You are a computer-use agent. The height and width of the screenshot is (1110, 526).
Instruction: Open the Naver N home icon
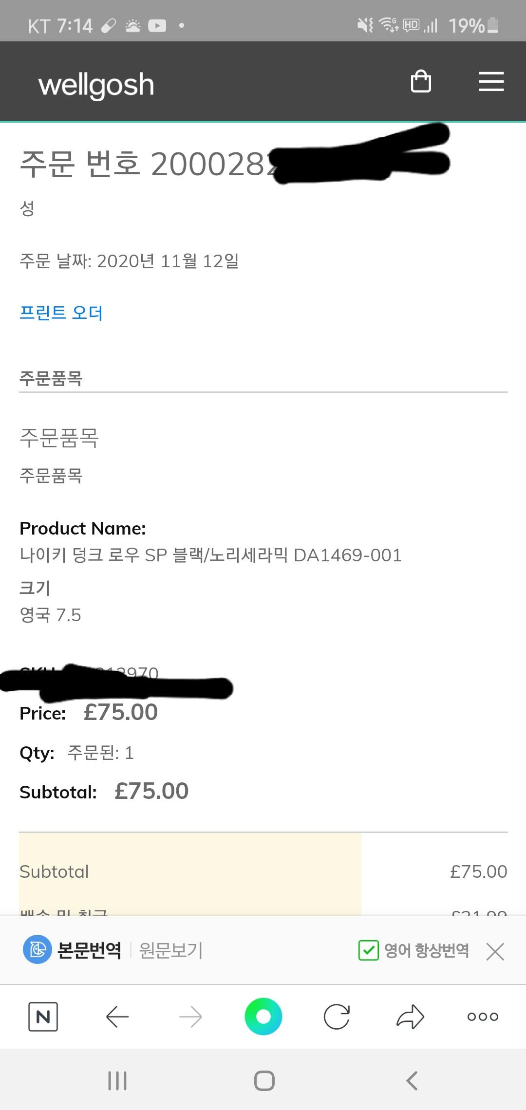tap(43, 1017)
